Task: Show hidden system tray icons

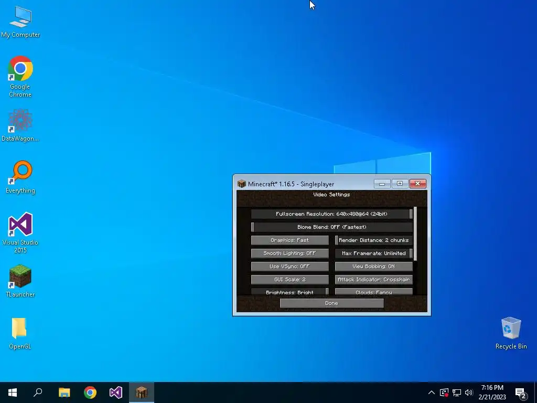Action: point(432,393)
